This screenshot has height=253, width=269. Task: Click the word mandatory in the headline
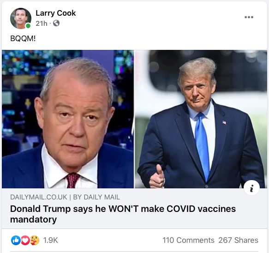(x=34, y=220)
